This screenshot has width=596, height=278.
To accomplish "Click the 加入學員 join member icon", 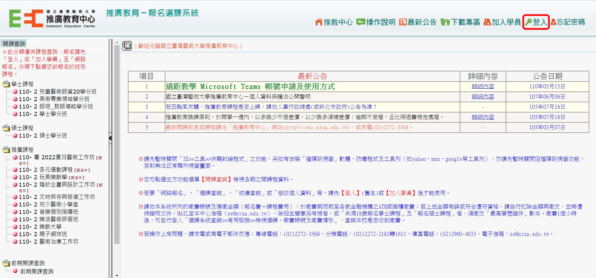I will click(x=487, y=22).
